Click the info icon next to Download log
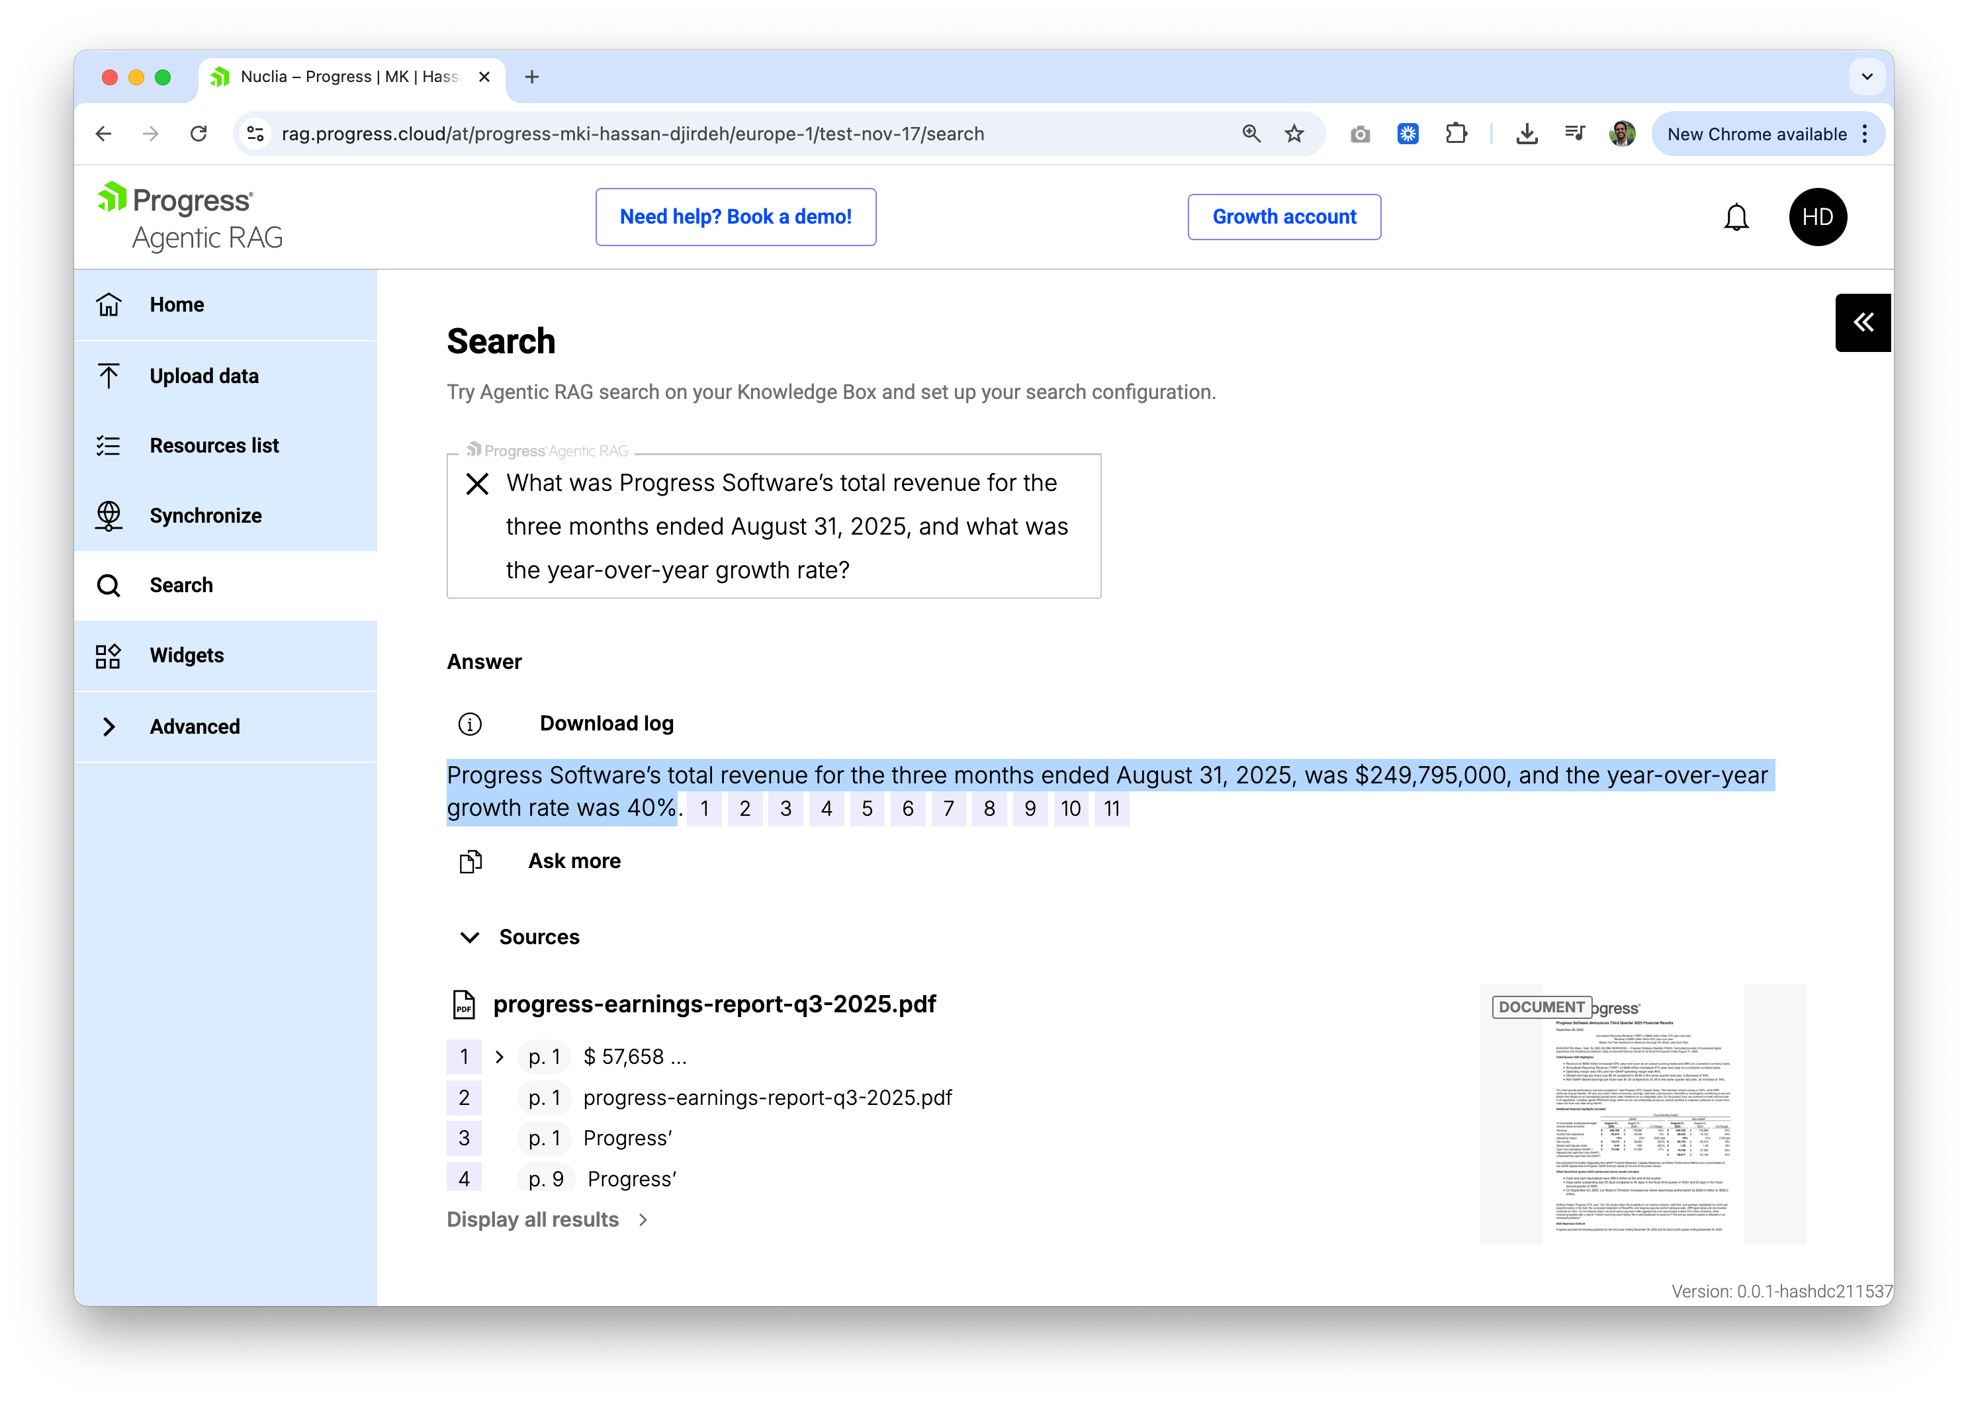 click(x=470, y=724)
